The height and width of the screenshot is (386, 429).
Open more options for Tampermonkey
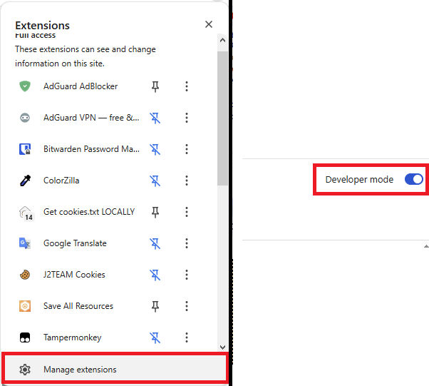tap(187, 337)
